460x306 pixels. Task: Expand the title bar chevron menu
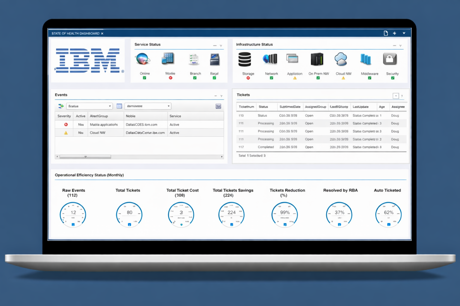404,33
